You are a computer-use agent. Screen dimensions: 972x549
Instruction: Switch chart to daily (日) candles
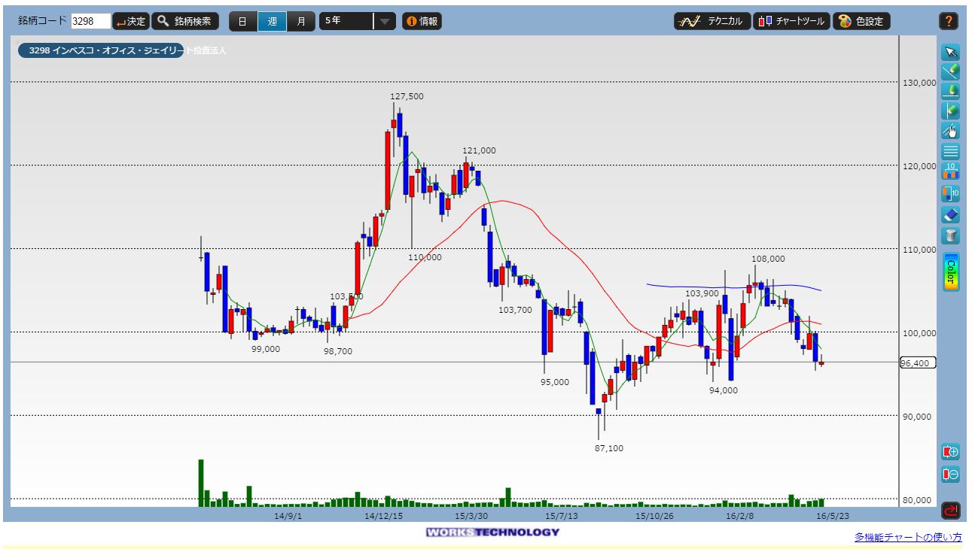pyautogui.click(x=242, y=21)
